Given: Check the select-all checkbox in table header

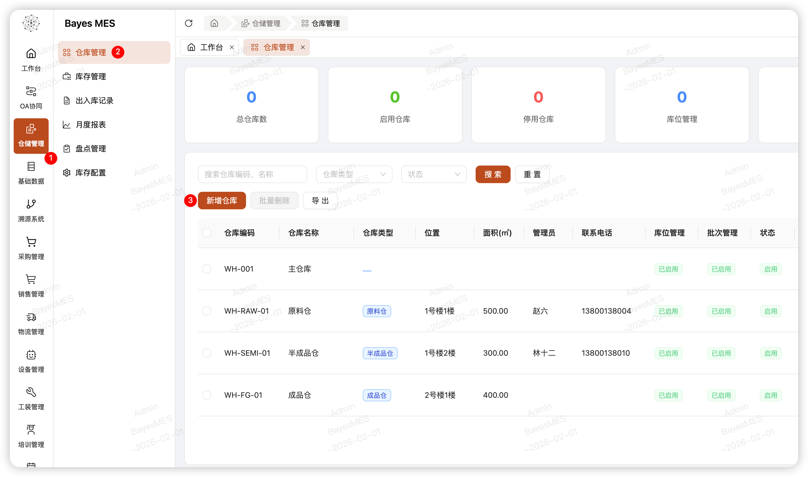Looking at the screenshot, I should [207, 232].
